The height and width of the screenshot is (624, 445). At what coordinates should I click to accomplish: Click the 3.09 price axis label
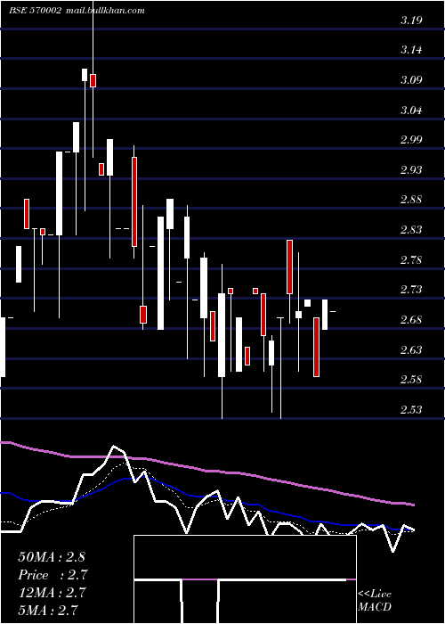[411, 80]
